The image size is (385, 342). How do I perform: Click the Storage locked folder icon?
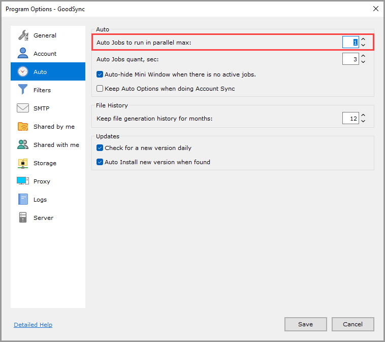(23, 163)
